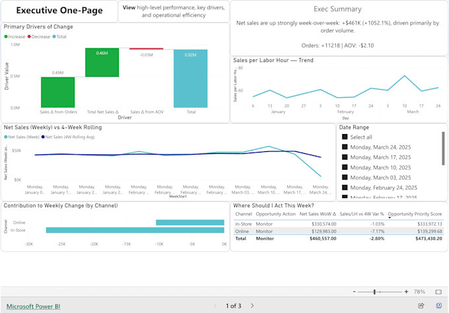Click the Total $460,557.00 cell
449x313 pixels.
(x=323, y=238)
